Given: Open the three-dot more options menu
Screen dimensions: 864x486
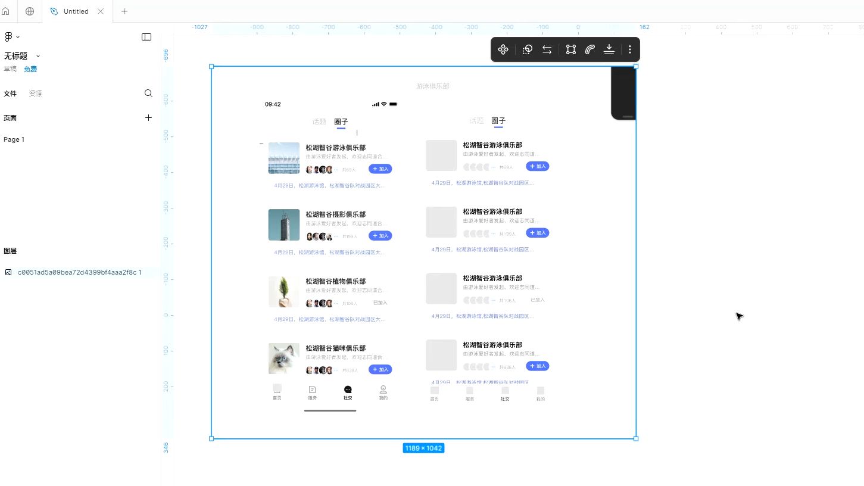Looking at the screenshot, I should pyautogui.click(x=629, y=49).
